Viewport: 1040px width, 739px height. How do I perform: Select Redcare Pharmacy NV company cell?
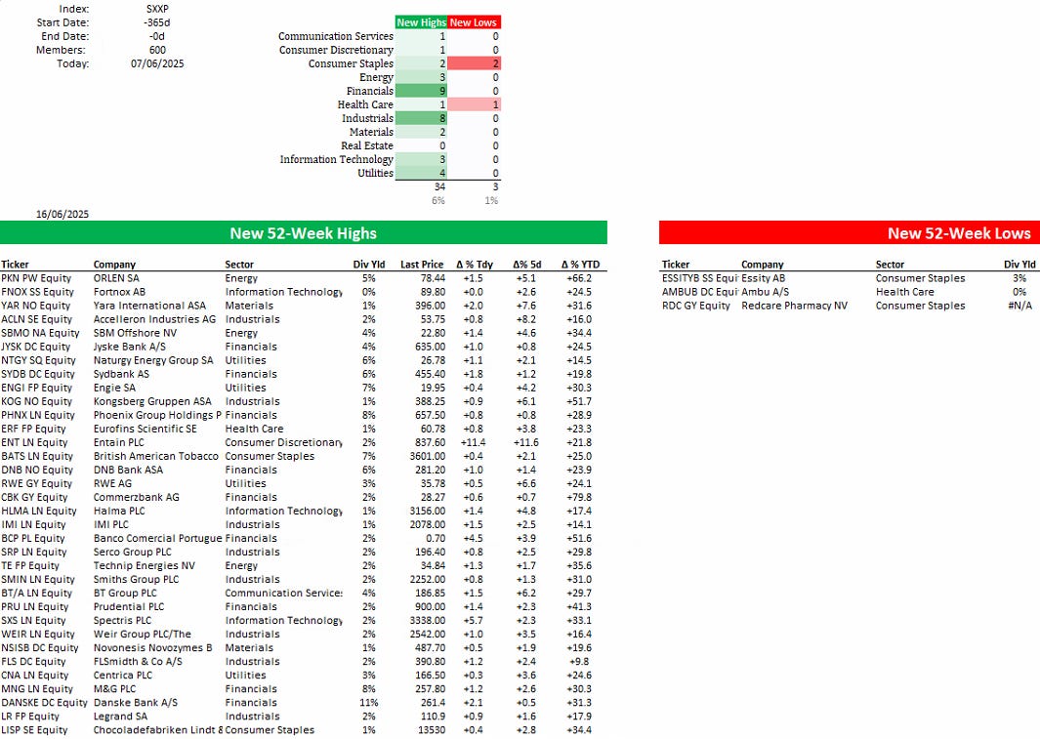click(794, 306)
